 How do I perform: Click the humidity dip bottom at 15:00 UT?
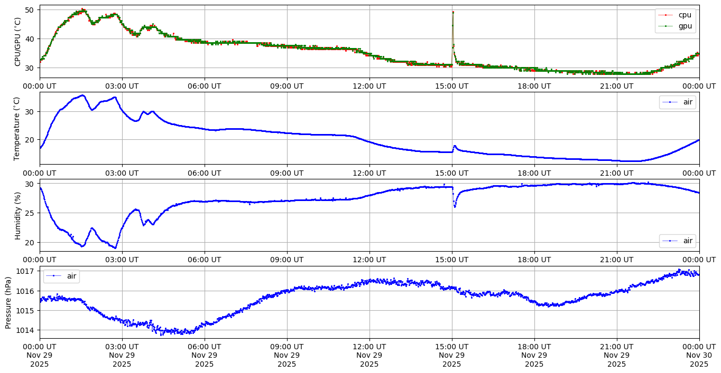(455, 206)
